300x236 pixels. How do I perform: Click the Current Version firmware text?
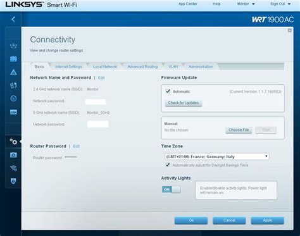click(x=255, y=92)
